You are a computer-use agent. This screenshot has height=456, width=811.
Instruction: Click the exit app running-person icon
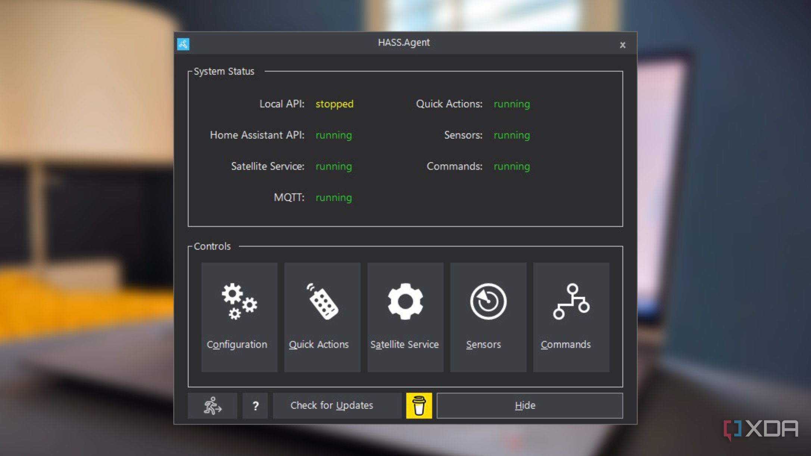(x=212, y=406)
